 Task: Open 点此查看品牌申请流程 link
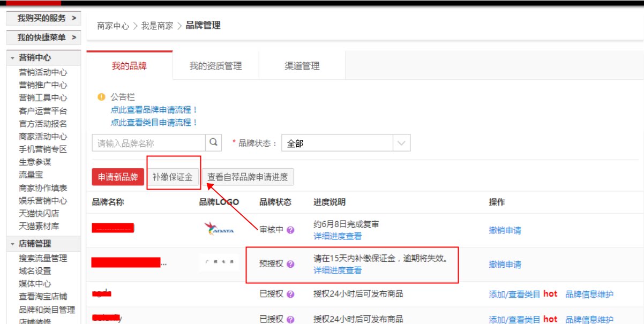[154, 109]
